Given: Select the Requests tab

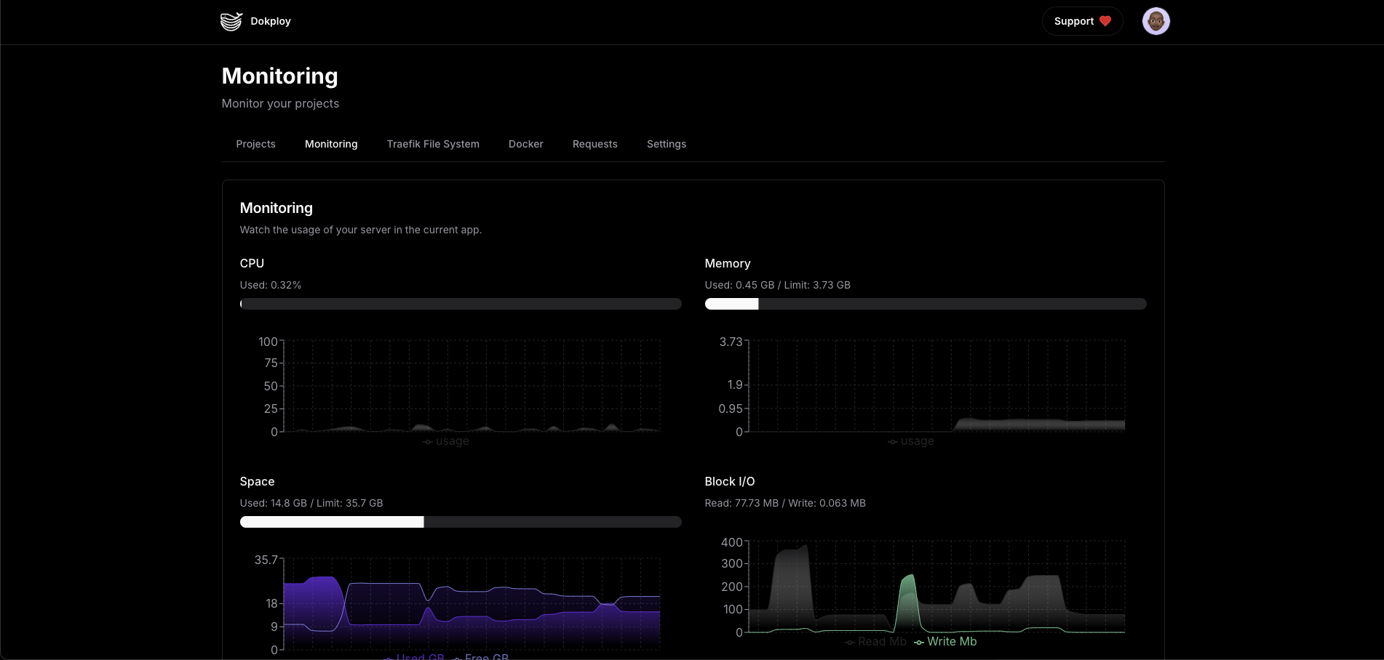Looking at the screenshot, I should tap(594, 144).
